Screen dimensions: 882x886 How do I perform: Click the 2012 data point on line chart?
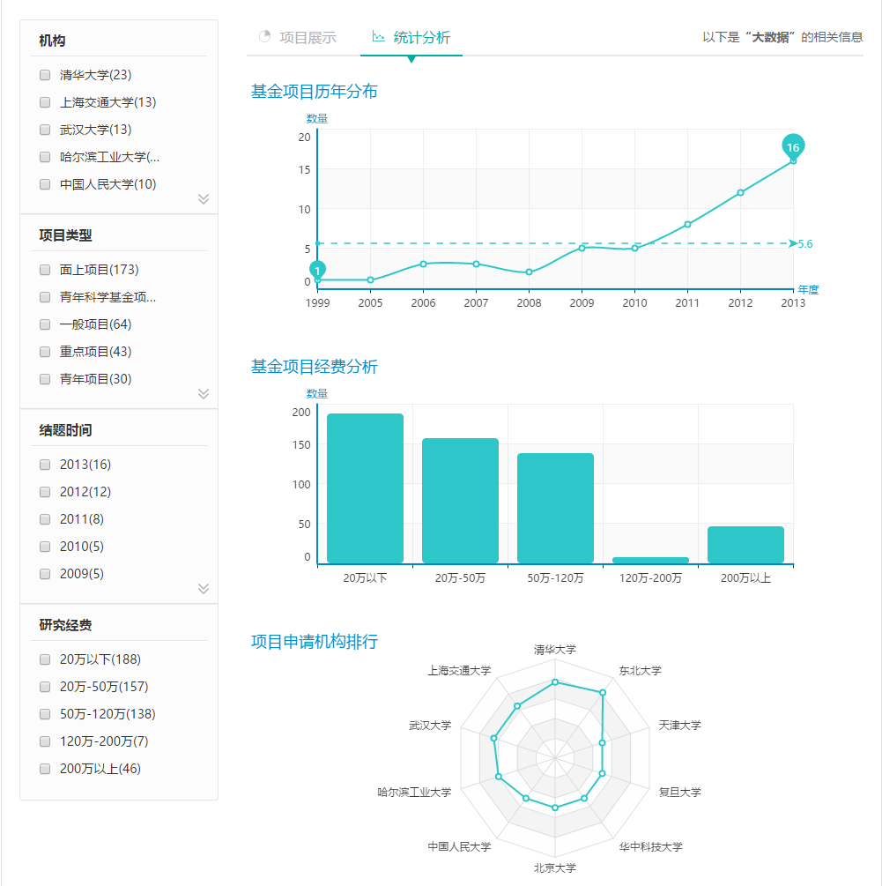tap(740, 192)
